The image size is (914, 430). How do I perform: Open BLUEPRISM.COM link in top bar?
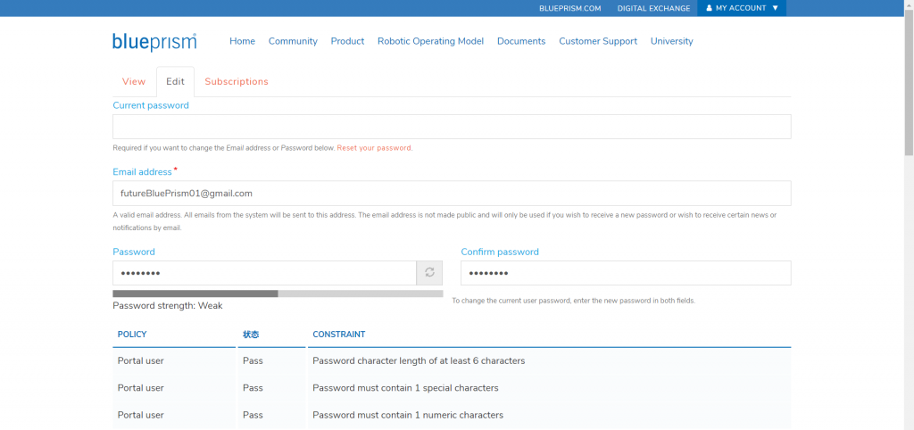click(570, 8)
